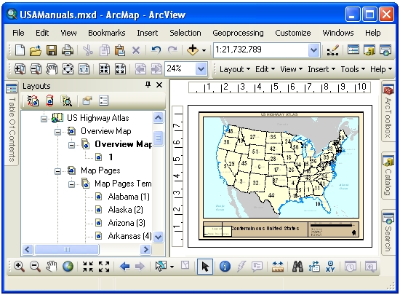Open the Windows menu
The width and height of the screenshot is (400, 295).
coord(338,33)
